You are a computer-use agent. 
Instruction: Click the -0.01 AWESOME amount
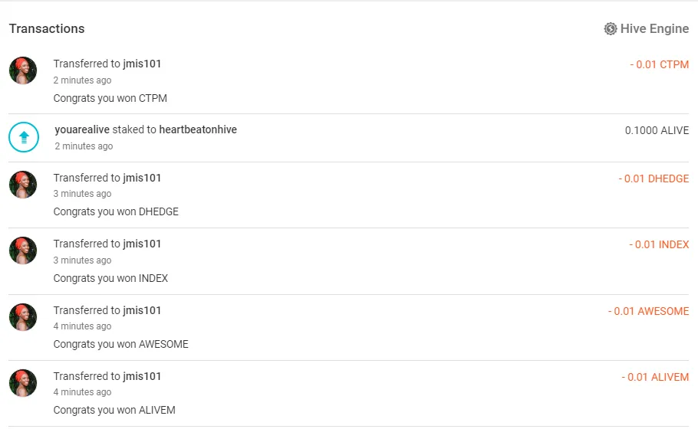tap(648, 311)
